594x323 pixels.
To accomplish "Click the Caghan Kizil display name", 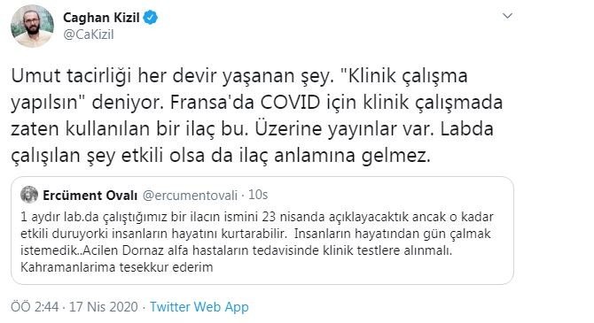I will (101, 18).
